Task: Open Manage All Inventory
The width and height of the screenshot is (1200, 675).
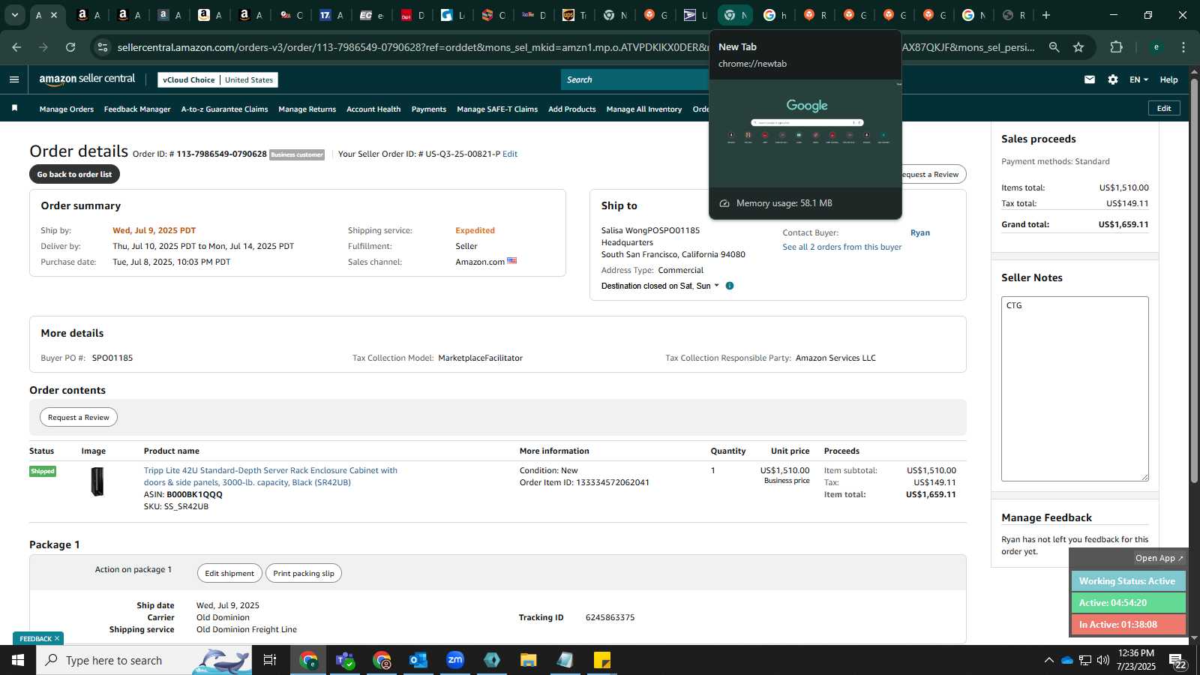Action: [x=644, y=109]
